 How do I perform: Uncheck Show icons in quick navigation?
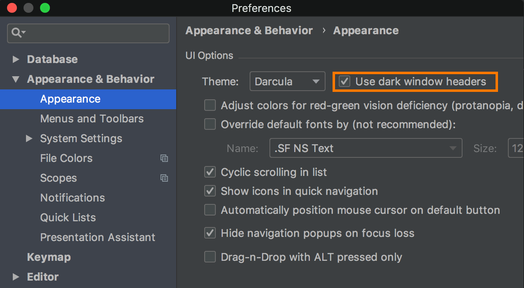[x=210, y=191]
